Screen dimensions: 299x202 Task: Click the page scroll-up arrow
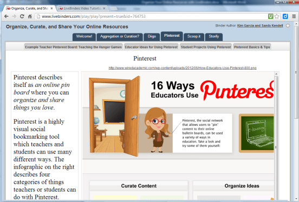tap(296, 24)
